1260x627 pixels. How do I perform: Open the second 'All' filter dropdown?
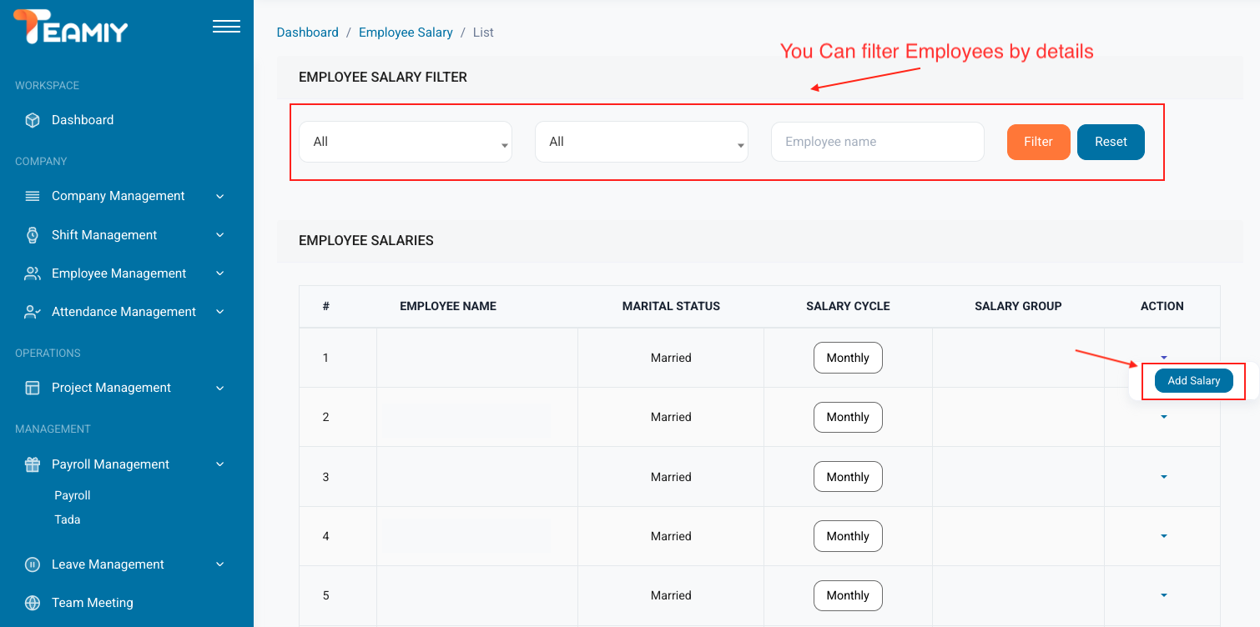[641, 142]
